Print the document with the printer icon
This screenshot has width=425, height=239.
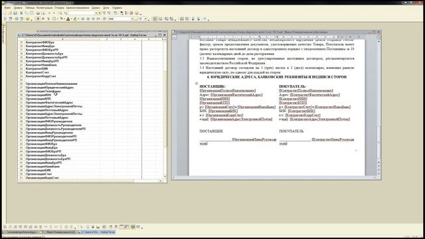click(38, 13)
